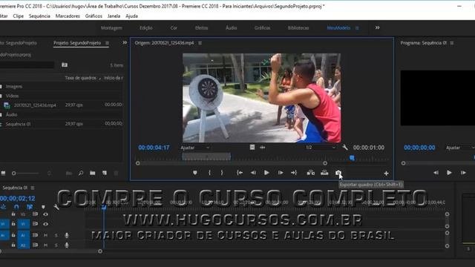Toggle Linked Selection in Timeline
This screenshot has height=267, width=475.
click(30, 207)
